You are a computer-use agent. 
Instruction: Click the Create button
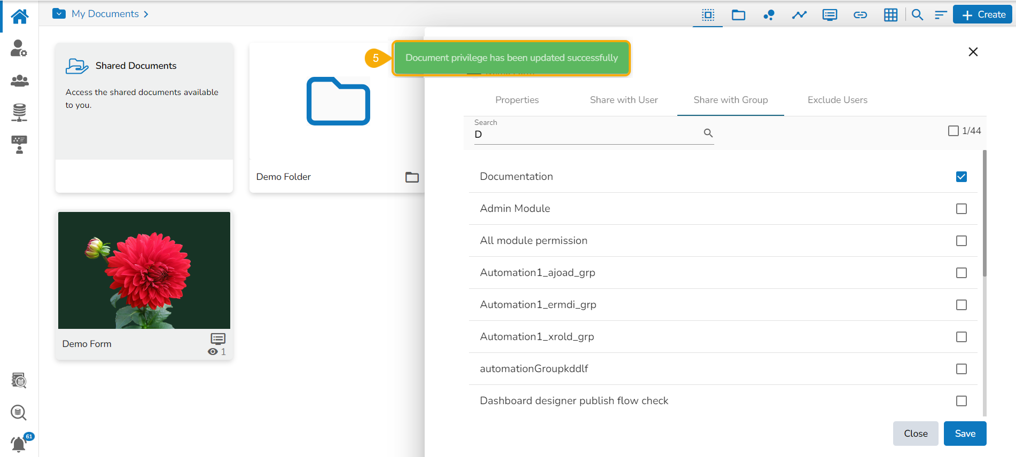983,15
